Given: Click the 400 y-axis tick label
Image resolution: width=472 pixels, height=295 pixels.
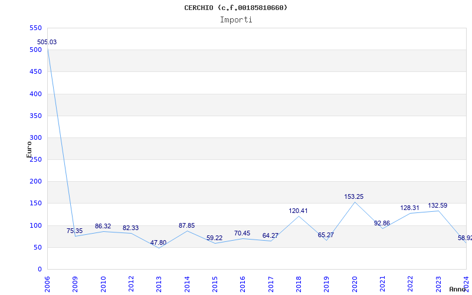Looking at the screenshot, I should click(x=35, y=94).
